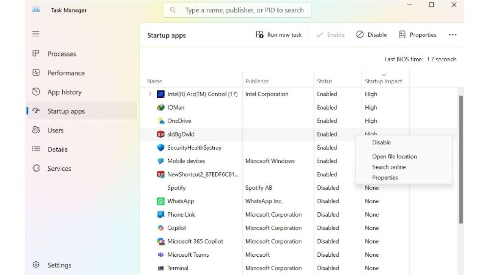489x275 pixels.
Task: Click the greyed Enable toolbar button
Action: [330, 35]
